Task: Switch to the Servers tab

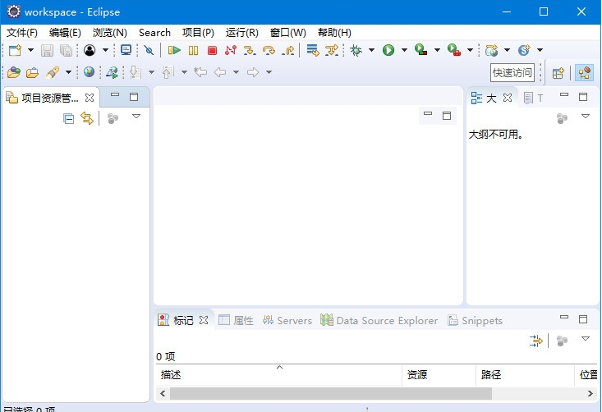Action: click(x=287, y=320)
